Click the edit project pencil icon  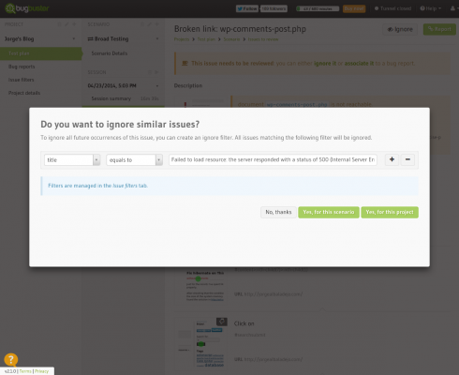point(67,24)
